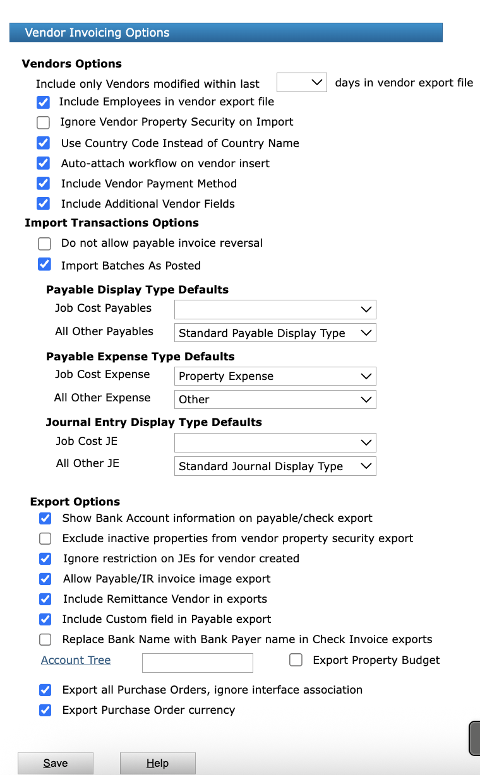
Task: Click the Help button
Action: coord(157,763)
